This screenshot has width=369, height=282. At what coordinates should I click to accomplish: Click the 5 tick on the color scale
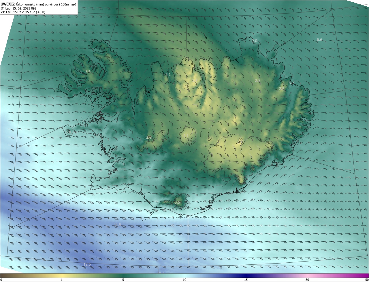[x=123, y=280]
